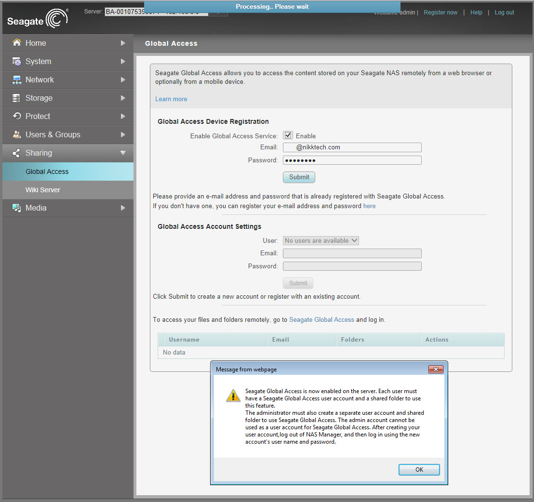Close the Message from webpage dialog
The image size is (534, 502).
pos(436,369)
